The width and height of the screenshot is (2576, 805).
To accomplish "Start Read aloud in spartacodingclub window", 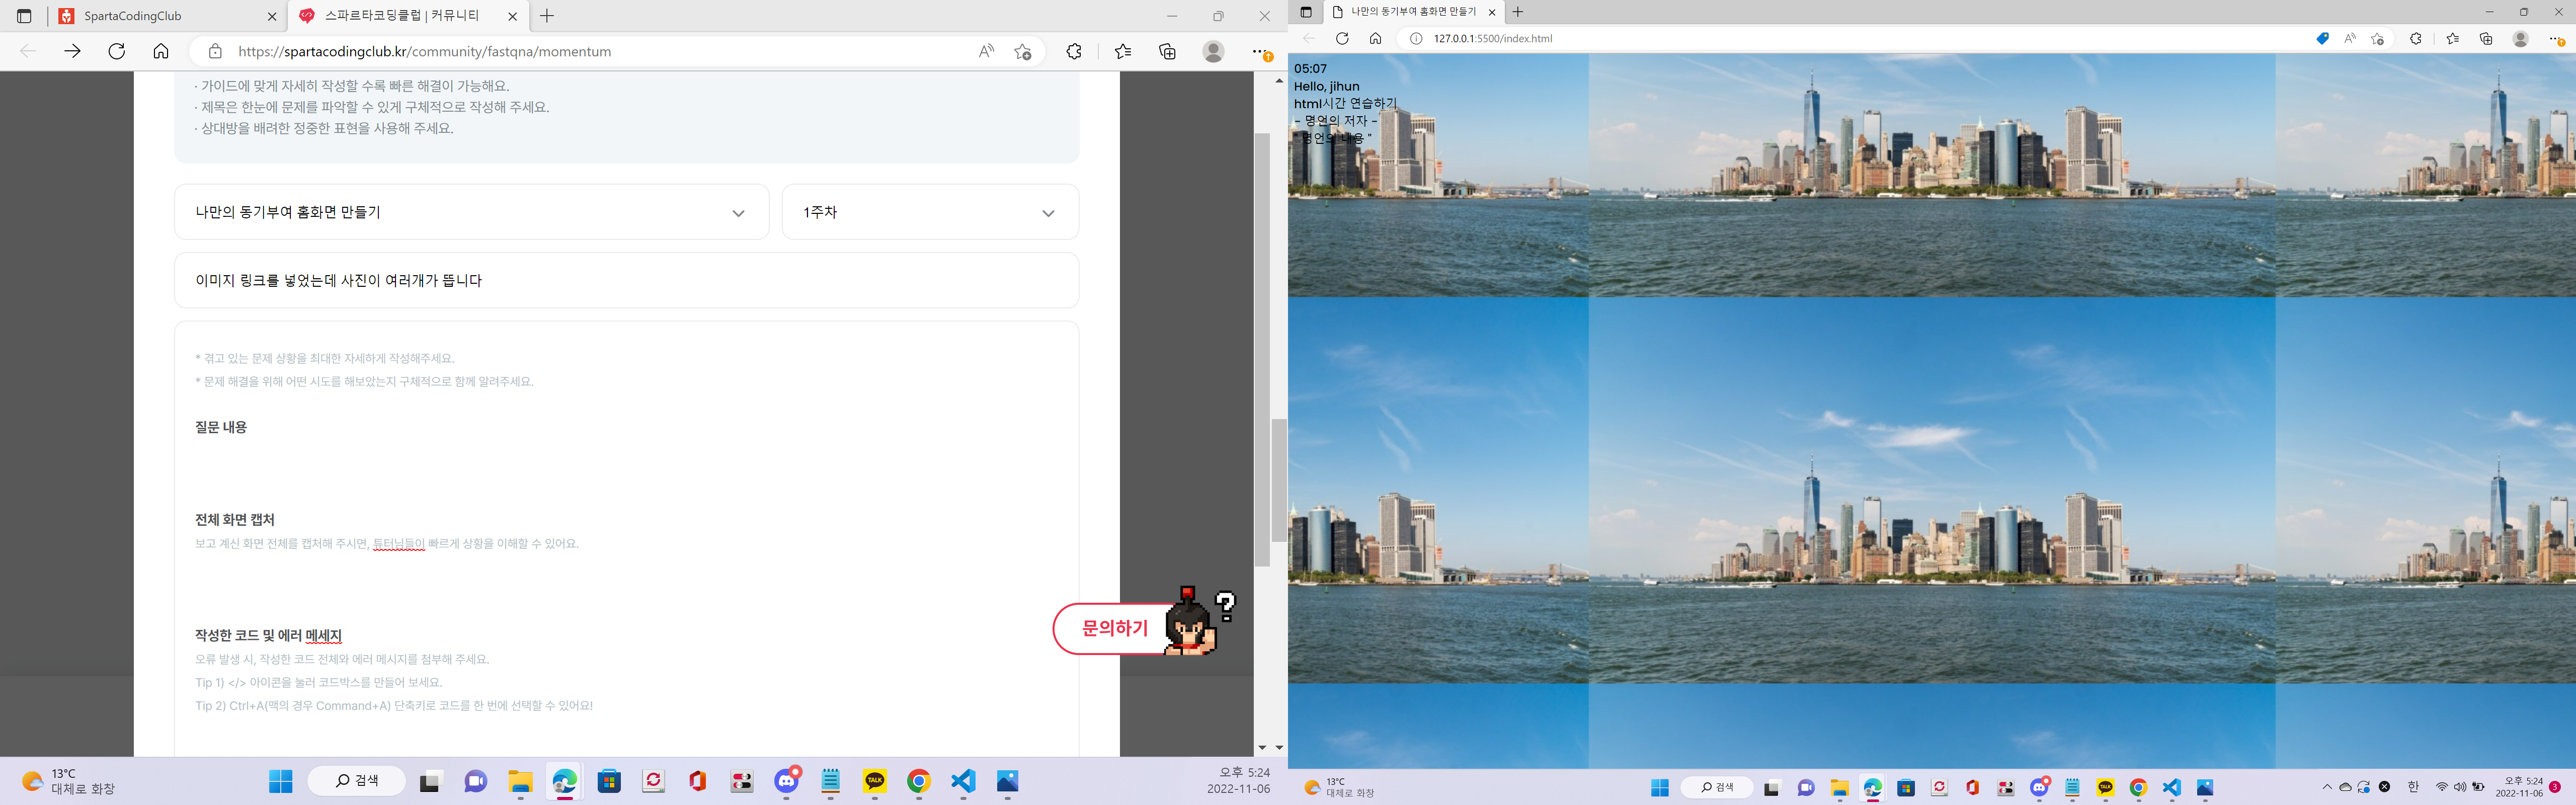I will (987, 51).
